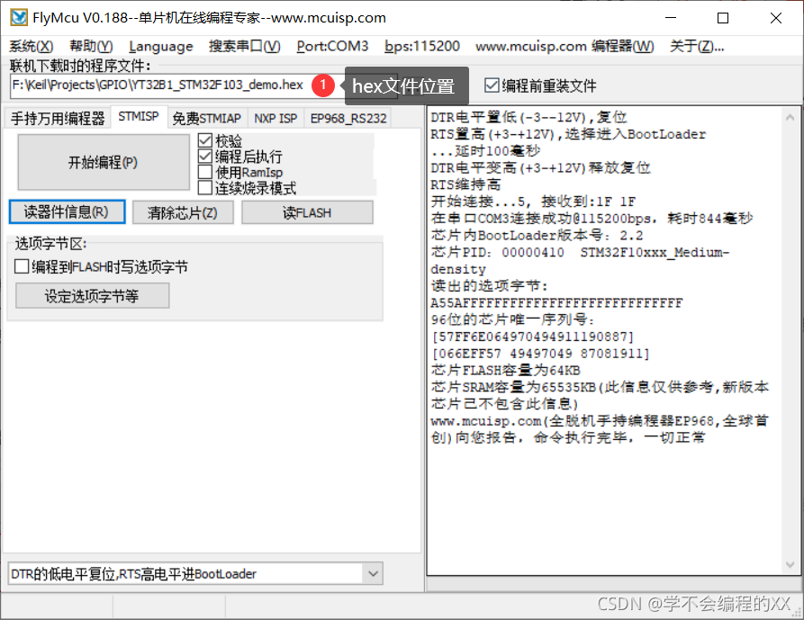The height and width of the screenshot is (620, 804).
Task: Open the Port:COM3 menu
Action: click(332, 46)
